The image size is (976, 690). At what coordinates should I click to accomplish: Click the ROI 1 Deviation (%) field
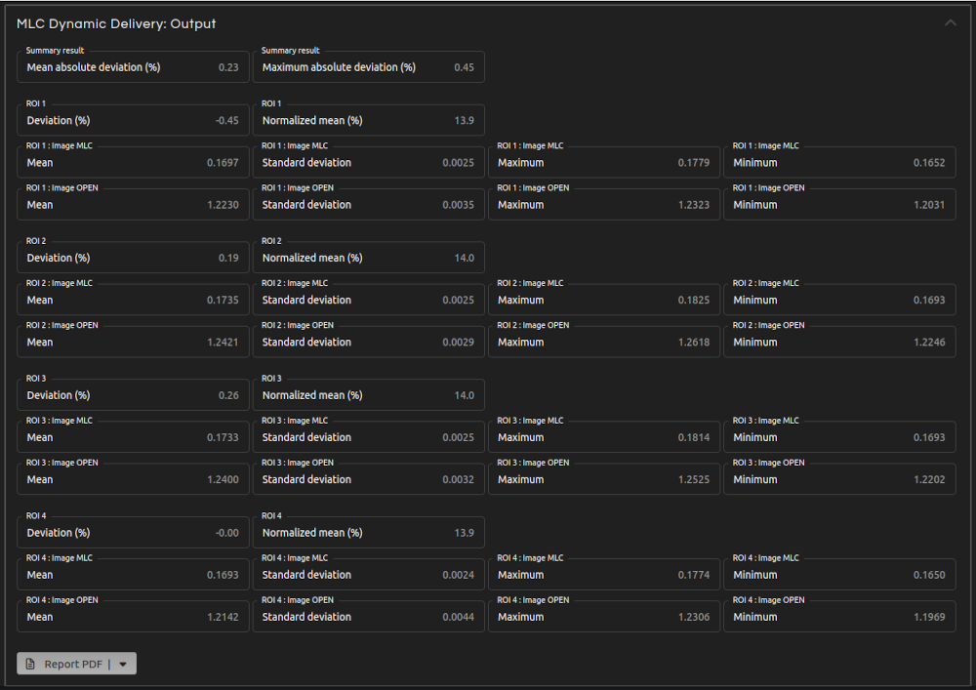click(133, 120)
